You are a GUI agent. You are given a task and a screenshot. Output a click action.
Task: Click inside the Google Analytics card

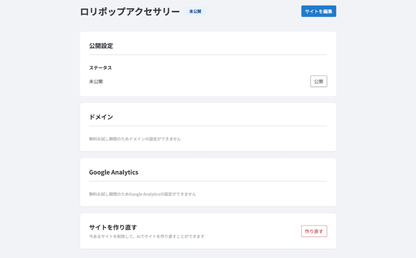click(208, 182)
